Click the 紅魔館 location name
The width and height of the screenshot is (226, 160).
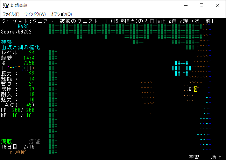pos(18,152)
